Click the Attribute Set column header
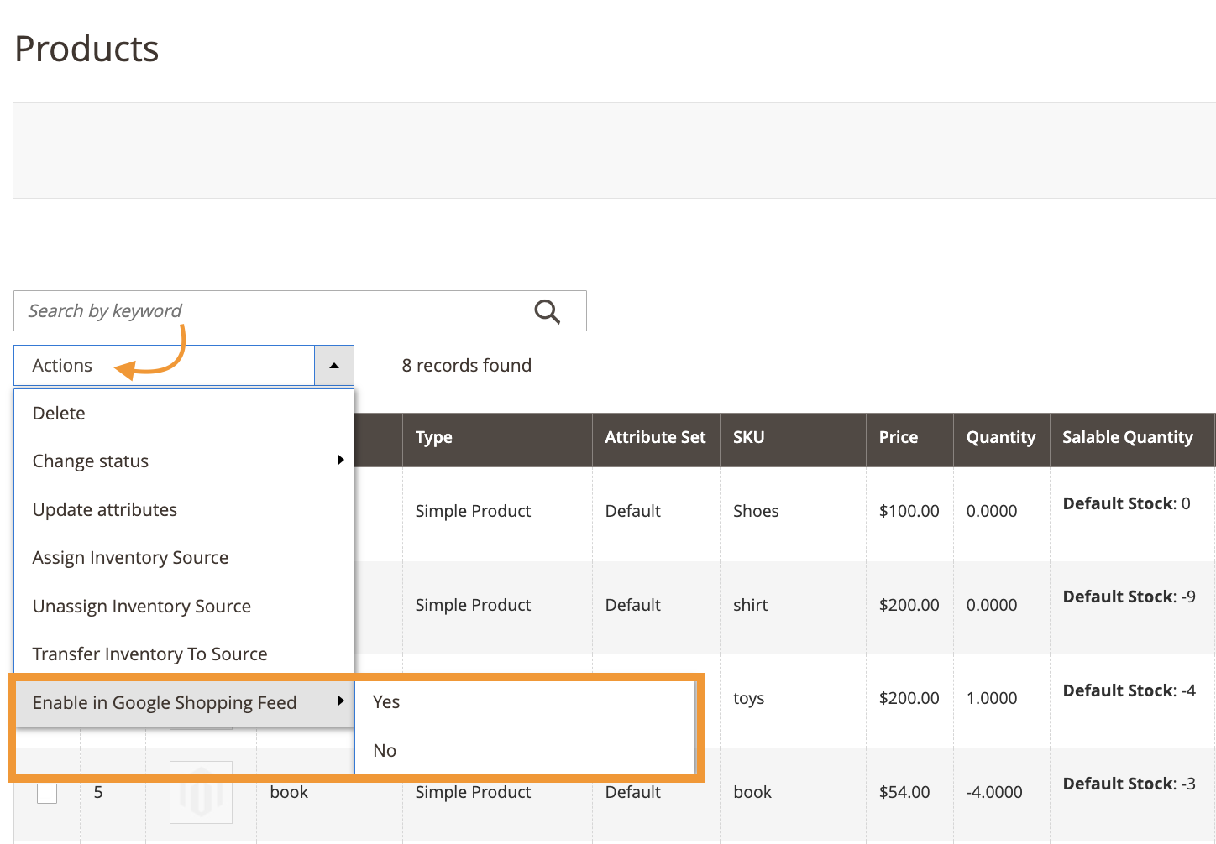The width and height of the screenshot is (1216, 844). coord(655,437)
